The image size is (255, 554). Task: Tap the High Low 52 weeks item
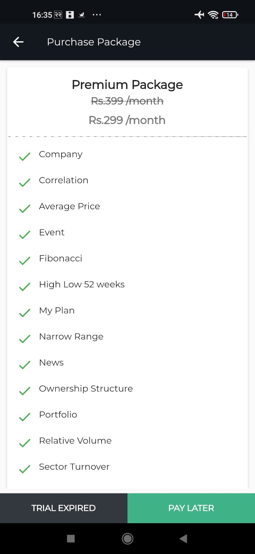(82, 284)
